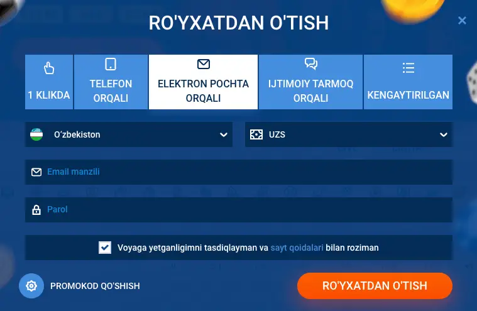Click the country dropdown chevron arrow

pos(224,134)
